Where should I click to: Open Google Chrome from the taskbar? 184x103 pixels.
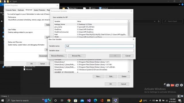69,100
